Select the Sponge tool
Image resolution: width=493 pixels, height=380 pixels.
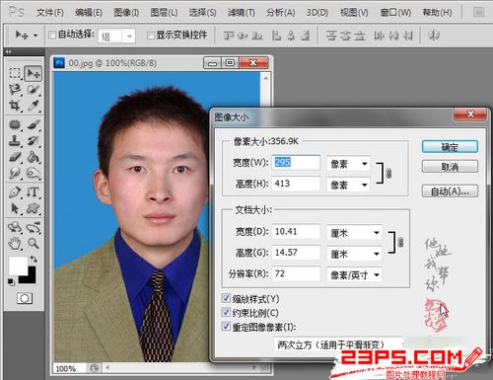(34, 173)
